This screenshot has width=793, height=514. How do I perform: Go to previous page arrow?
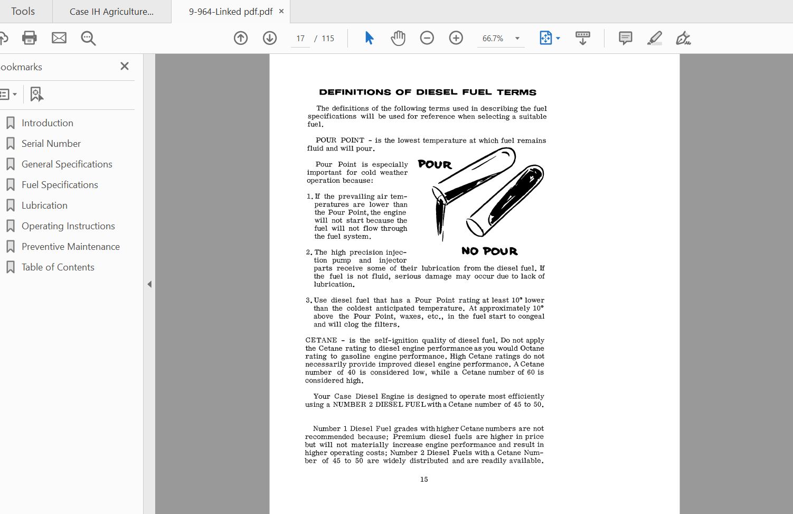coord(241,38)
